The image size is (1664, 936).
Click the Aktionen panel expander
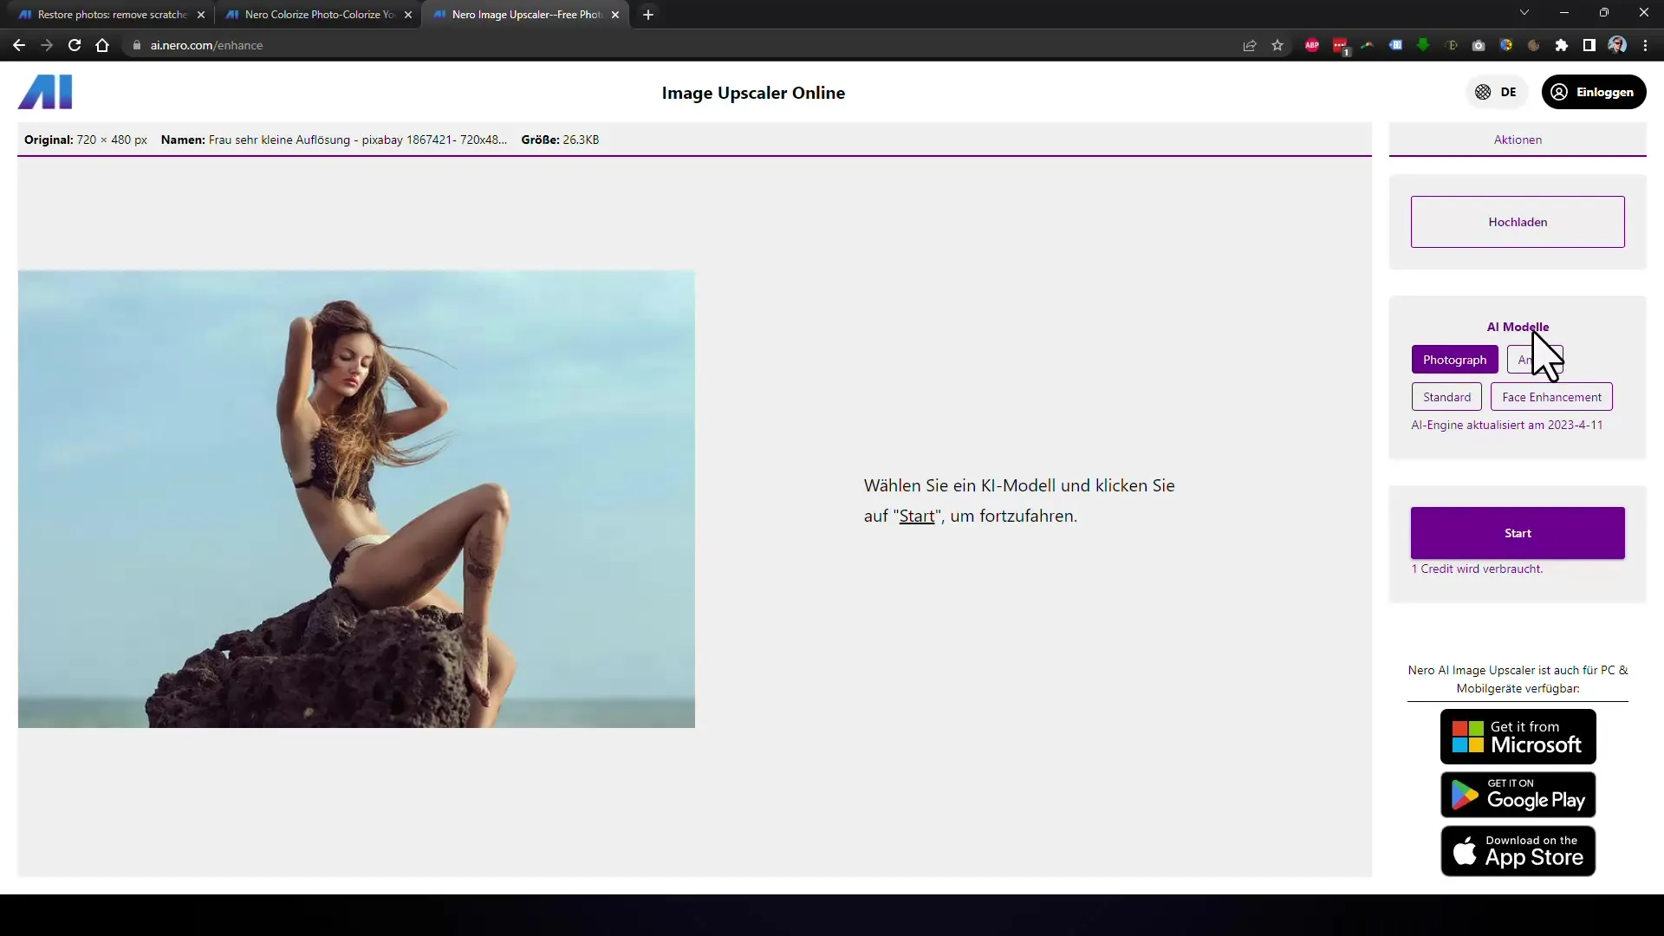tap(1518, 140)
